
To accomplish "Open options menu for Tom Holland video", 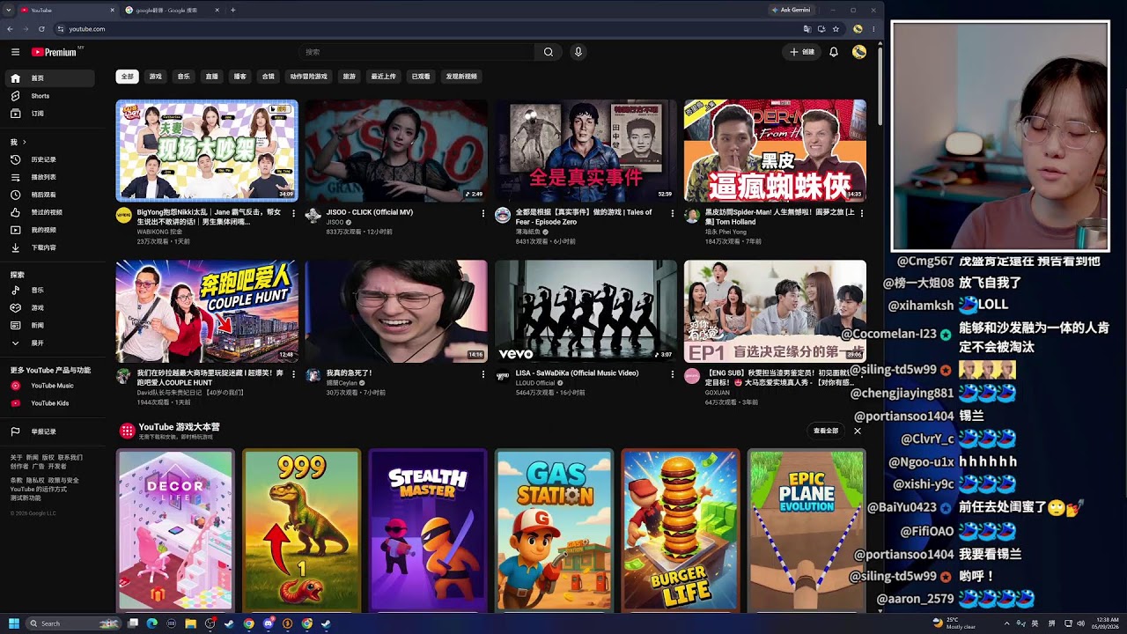I will [x=862, y=213].
